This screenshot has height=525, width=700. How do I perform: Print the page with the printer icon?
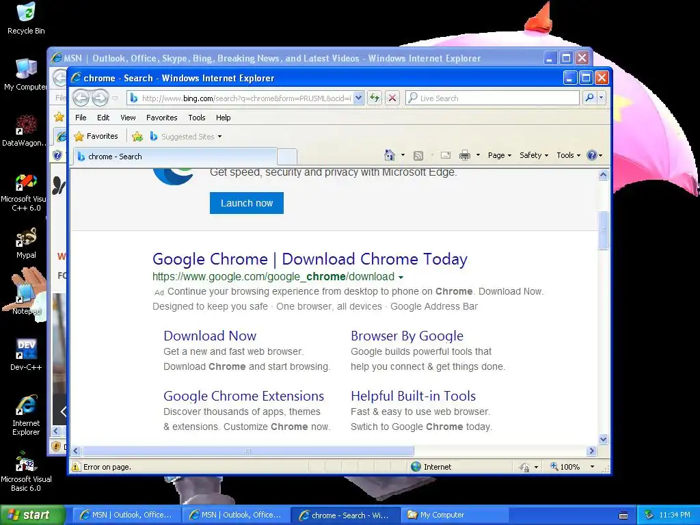tap(465, 155)
